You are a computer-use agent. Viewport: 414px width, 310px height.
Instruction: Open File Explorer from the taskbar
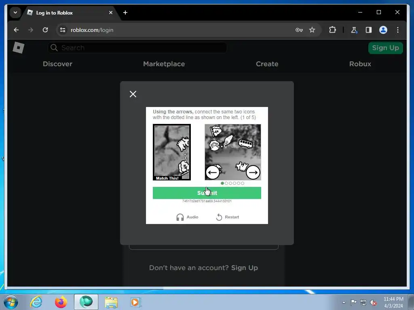(111, 302)
